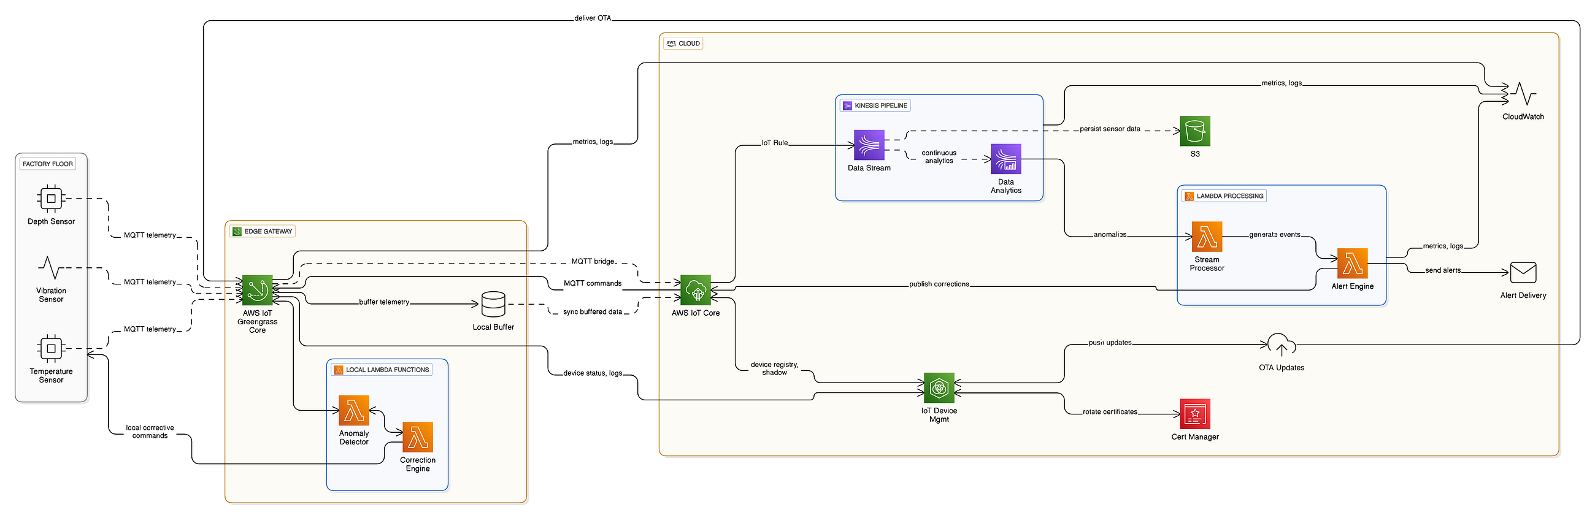Select the KINESIS PIPELINE group label
This screenshot has width=1595, height=518.
(x=875, y=106)
